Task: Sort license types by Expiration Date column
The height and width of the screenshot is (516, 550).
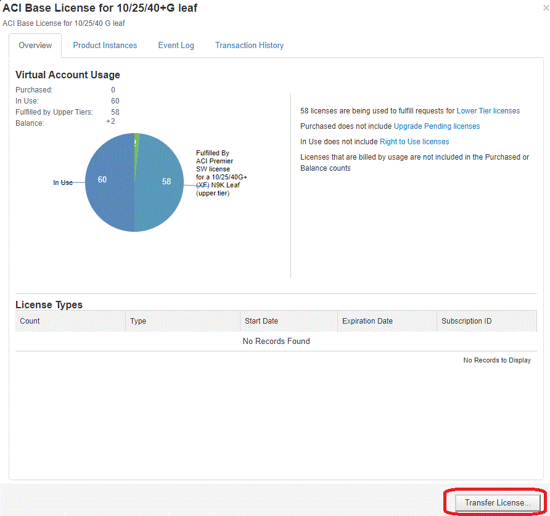Action: [x=387, y=321]
